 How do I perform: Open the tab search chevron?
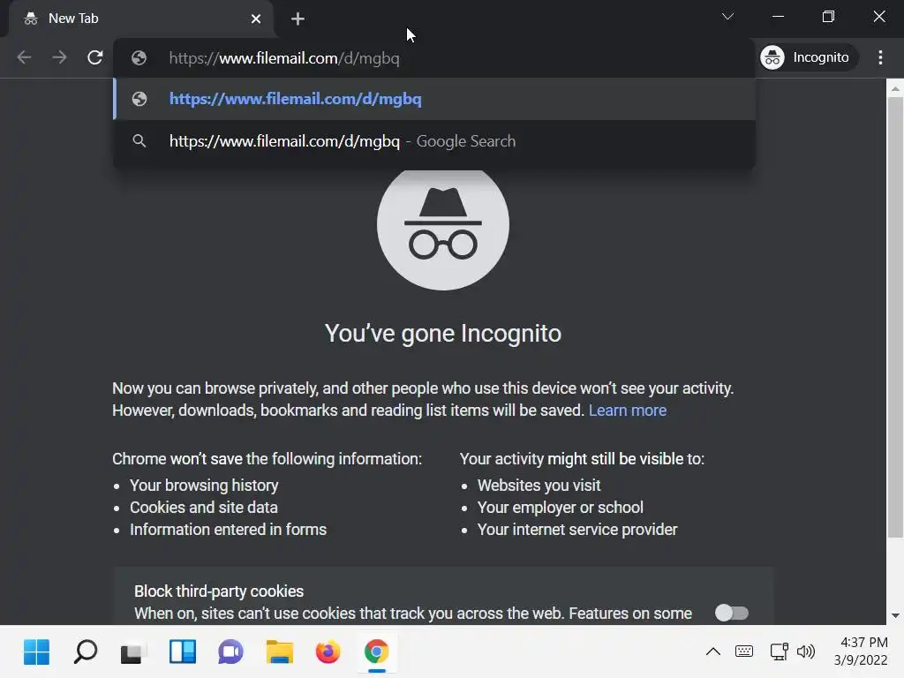point(727,17)
